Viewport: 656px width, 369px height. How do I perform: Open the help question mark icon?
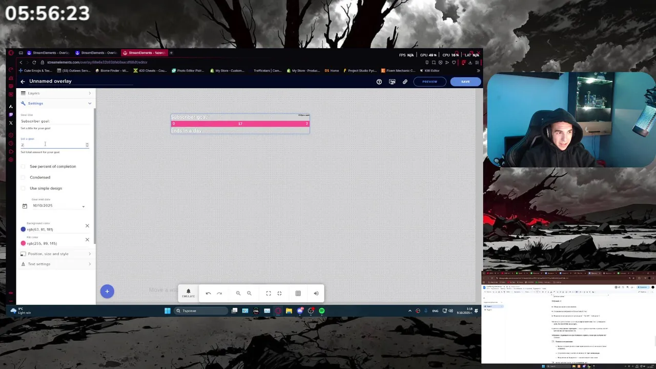pos(379,81)
